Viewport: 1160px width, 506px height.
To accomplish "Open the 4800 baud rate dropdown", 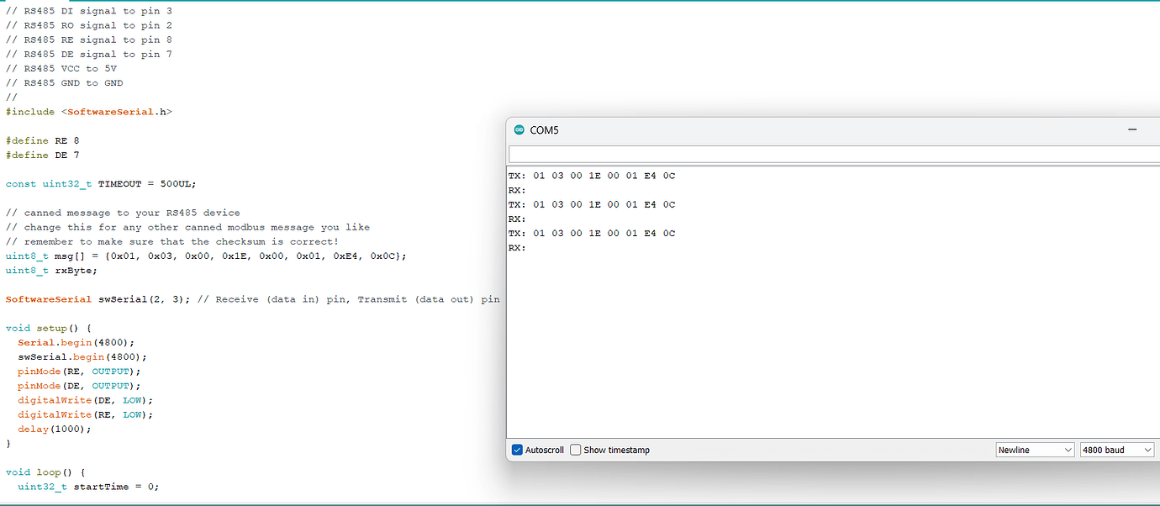I will (x=1116, y=450).
